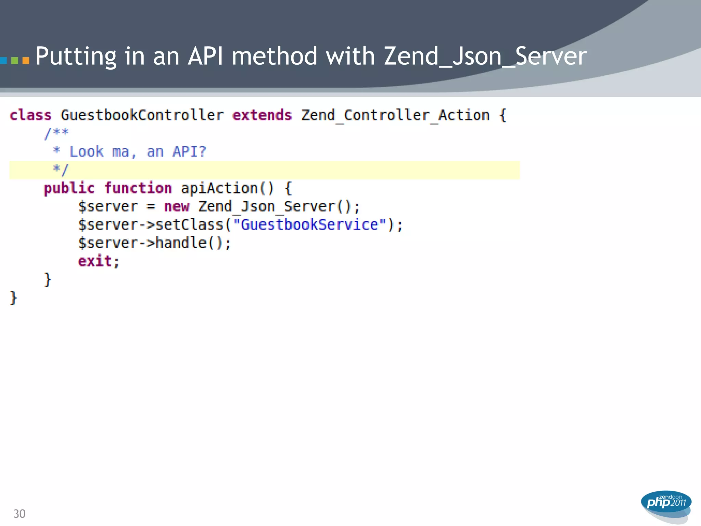Click the 'function' keyword
701x526 pixels.
pos(138,188)
